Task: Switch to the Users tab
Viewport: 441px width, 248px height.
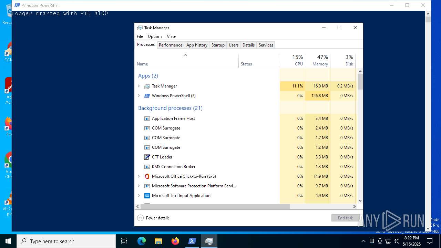Action: 234,45
